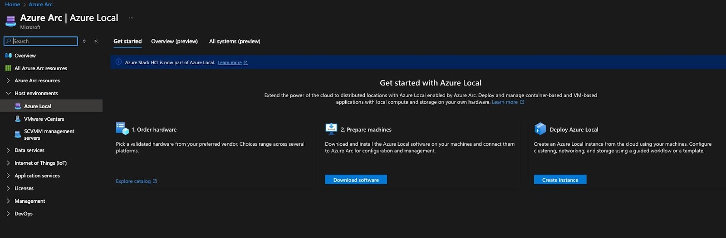Screen dimensions: 726x238
Task: Expand Management section
Action: click(8, 201)
